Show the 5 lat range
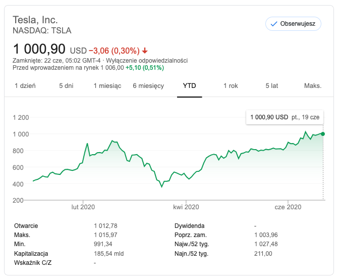Screen dimensions: 338x279 point(271,86)
